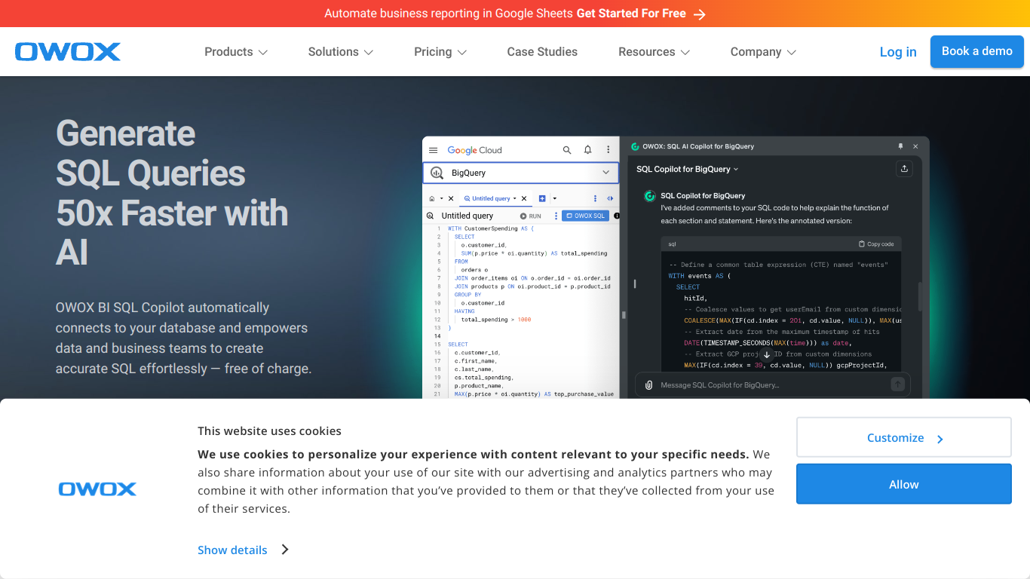Click the Copilot panel scrollbar
Screen dimensions: 1030x579
920,296
